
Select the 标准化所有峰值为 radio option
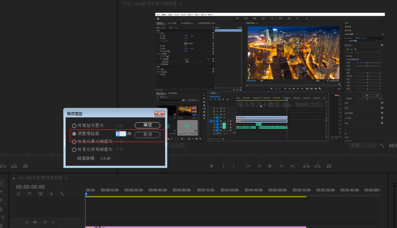(74, 150)
